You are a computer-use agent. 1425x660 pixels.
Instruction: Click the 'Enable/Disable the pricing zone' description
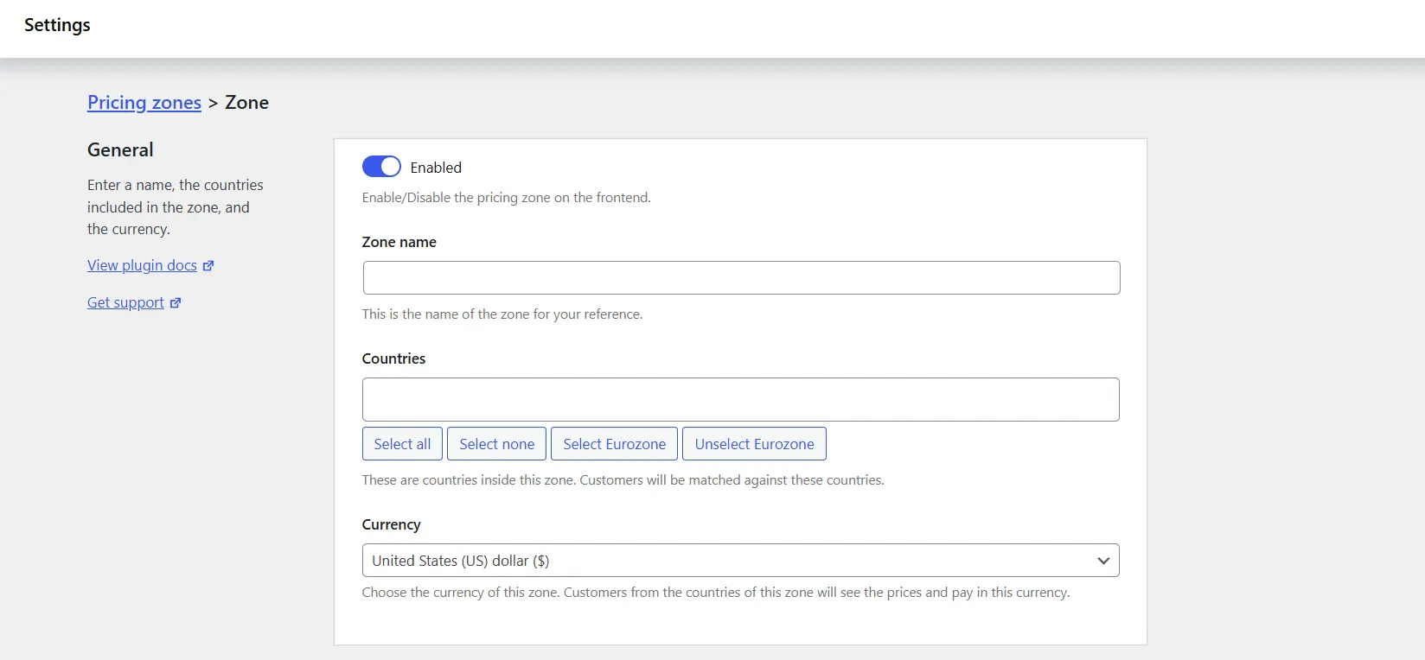click(x=506, y=197)
